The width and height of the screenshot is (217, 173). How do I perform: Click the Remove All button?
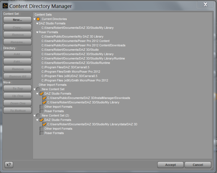click(17, 76)
